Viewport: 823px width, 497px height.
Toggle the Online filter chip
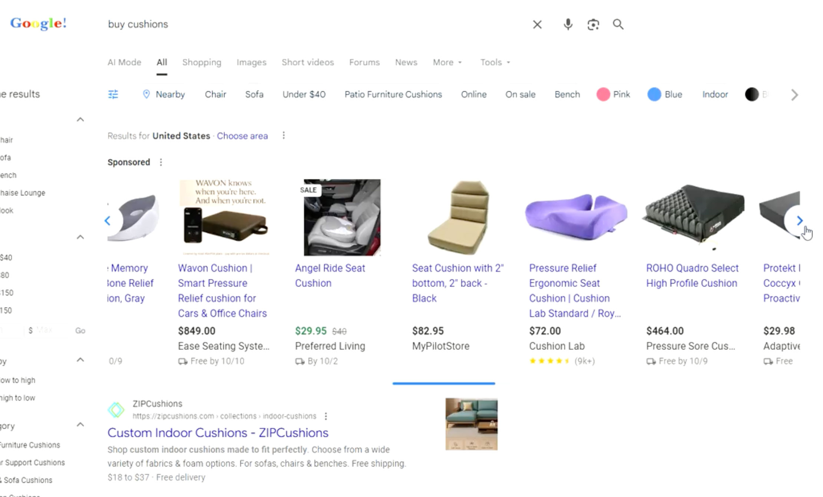click(473, 94)
